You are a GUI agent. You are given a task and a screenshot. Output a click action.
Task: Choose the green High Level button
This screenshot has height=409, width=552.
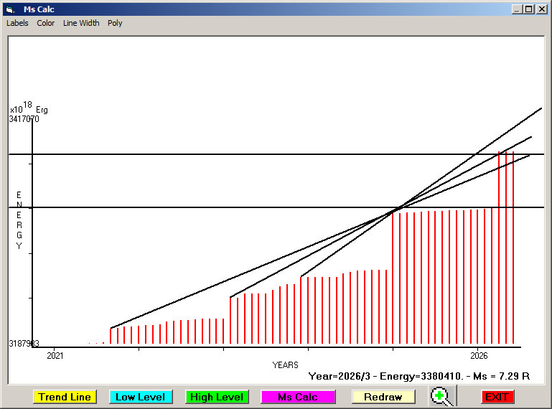click(x=216, y=397)
